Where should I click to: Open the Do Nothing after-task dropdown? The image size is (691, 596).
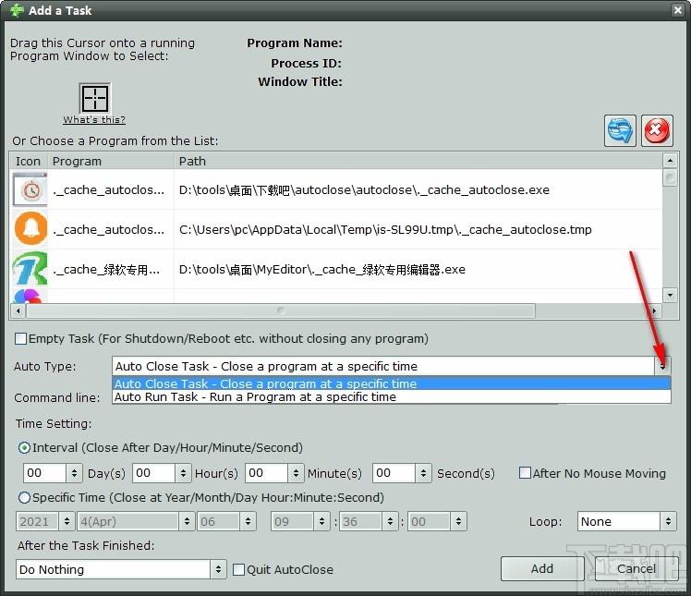(121, 569)
